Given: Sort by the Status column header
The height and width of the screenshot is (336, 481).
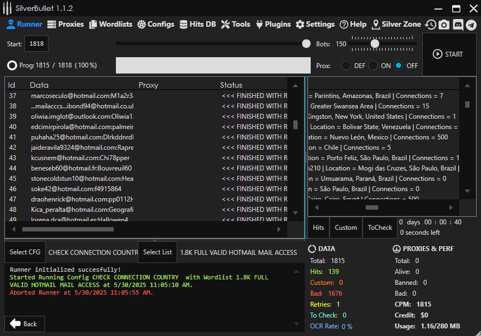Looking at the screenshot, I should point(231,85).
